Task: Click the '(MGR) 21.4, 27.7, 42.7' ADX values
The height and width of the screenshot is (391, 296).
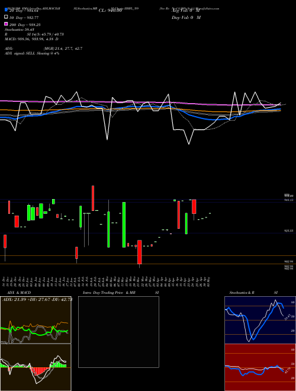Action: pos(63,49)
